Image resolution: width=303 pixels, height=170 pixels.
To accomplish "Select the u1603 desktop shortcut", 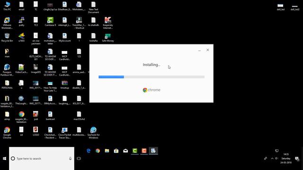I will [21, 37].
